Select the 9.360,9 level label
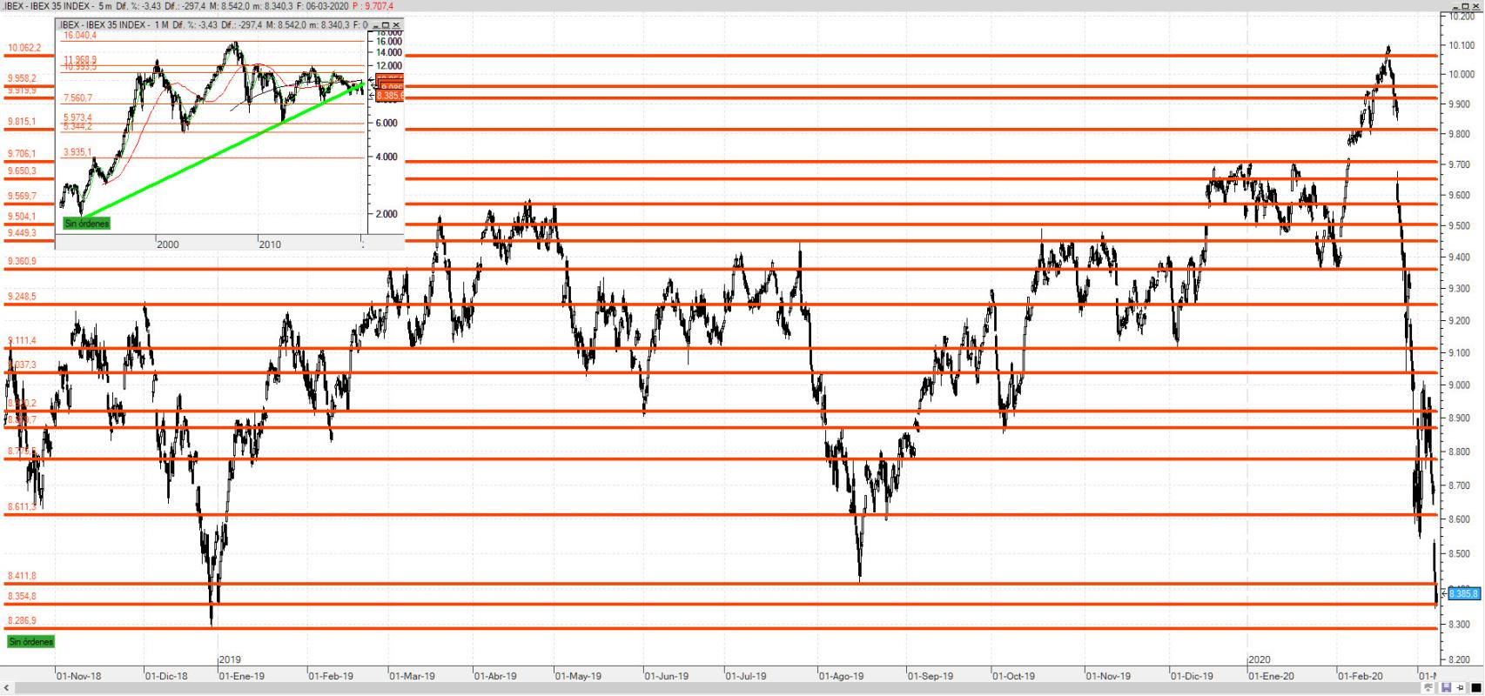The image size is (1485, 696). 22,261
